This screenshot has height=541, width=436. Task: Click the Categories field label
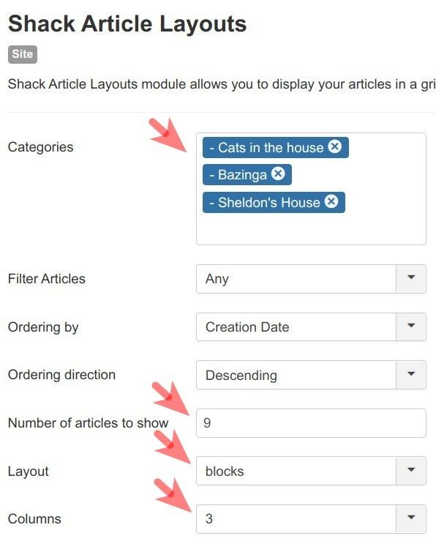[x=41, y=147]
